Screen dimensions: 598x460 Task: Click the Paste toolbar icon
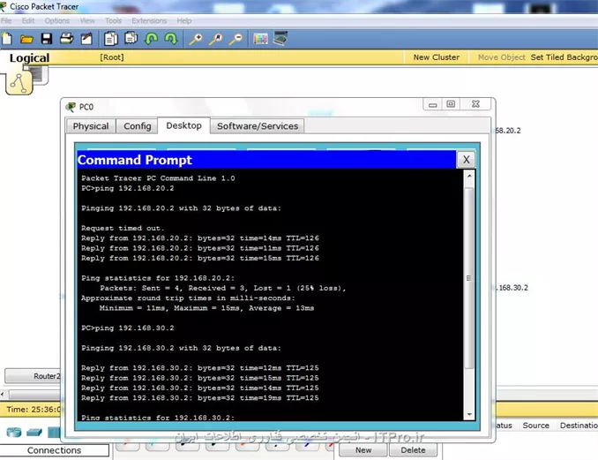point(131,38)
